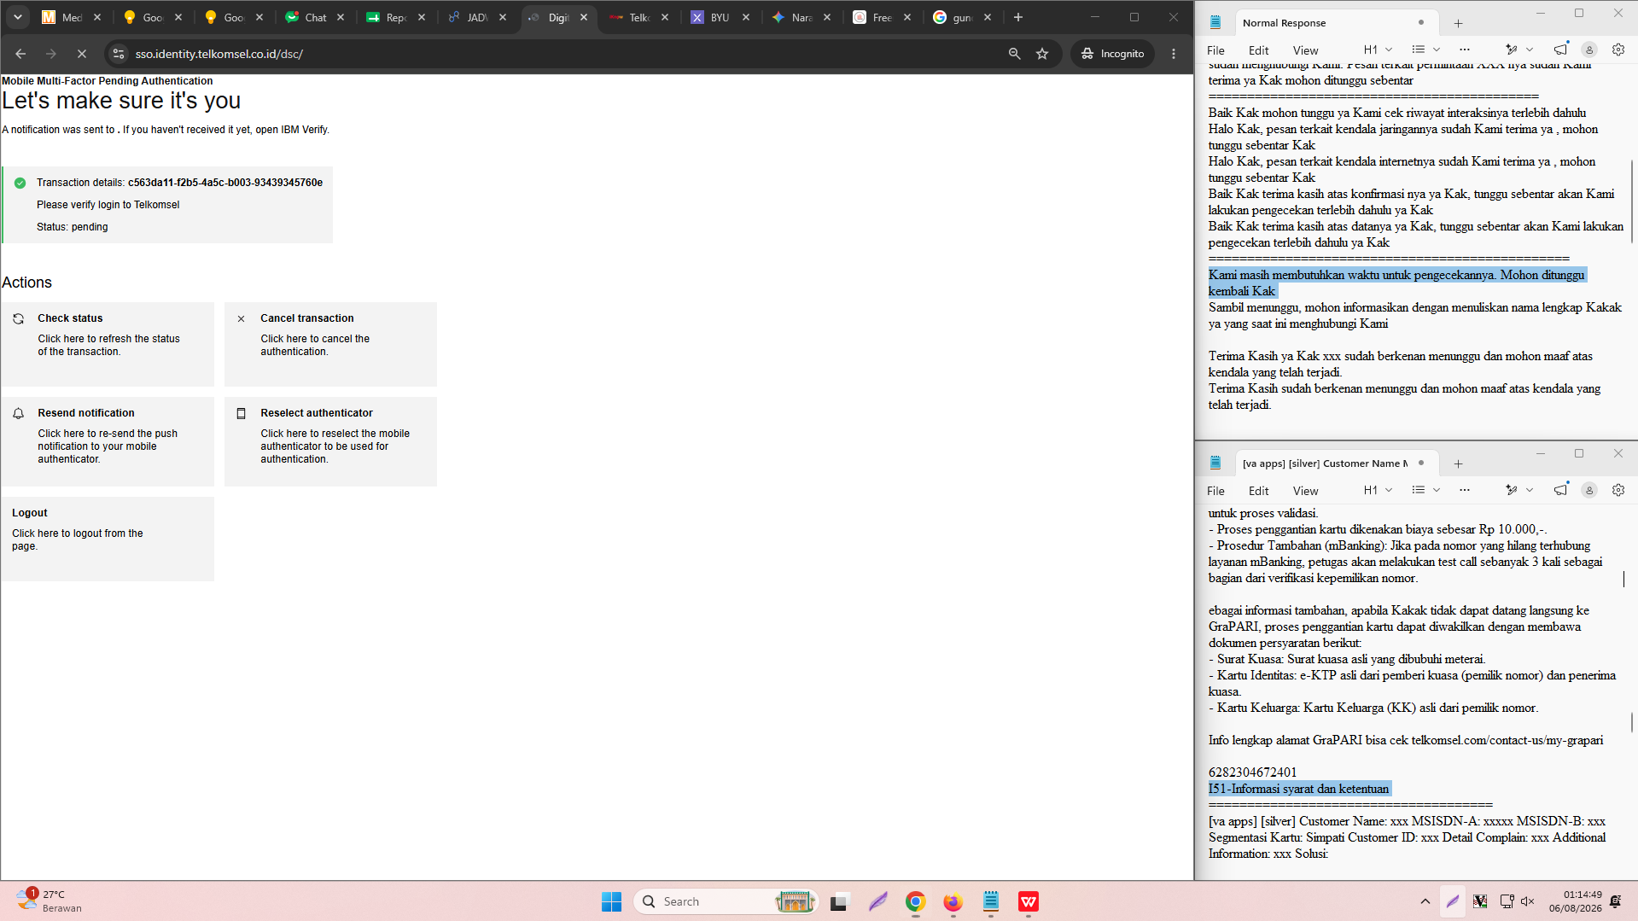Image resolution: width=1638 pixels, height=921 pixels.
Task: Open more options ellipsis in [va apps] notepad
Action: point(1465,490)
